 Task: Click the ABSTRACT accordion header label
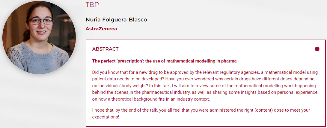pos(105,49)
